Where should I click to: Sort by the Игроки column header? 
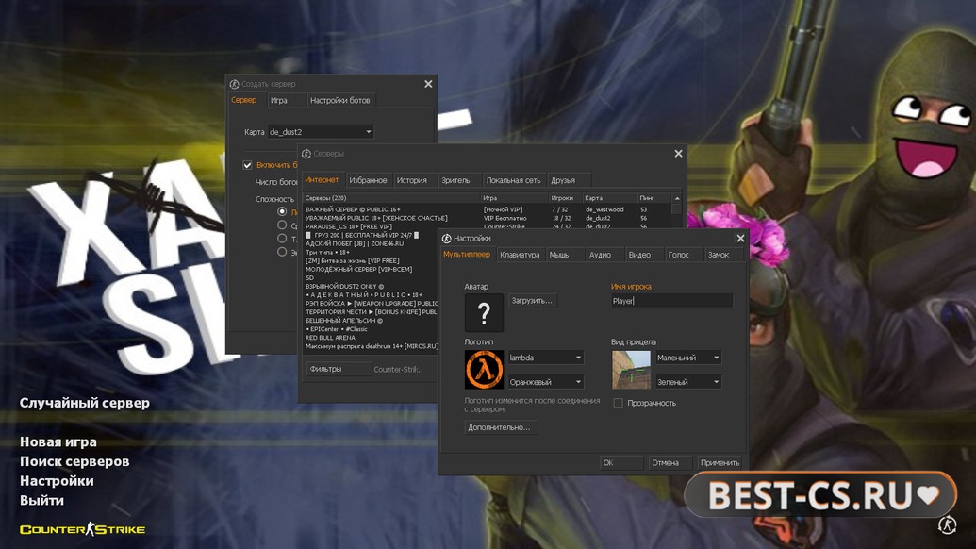(565, 198)
